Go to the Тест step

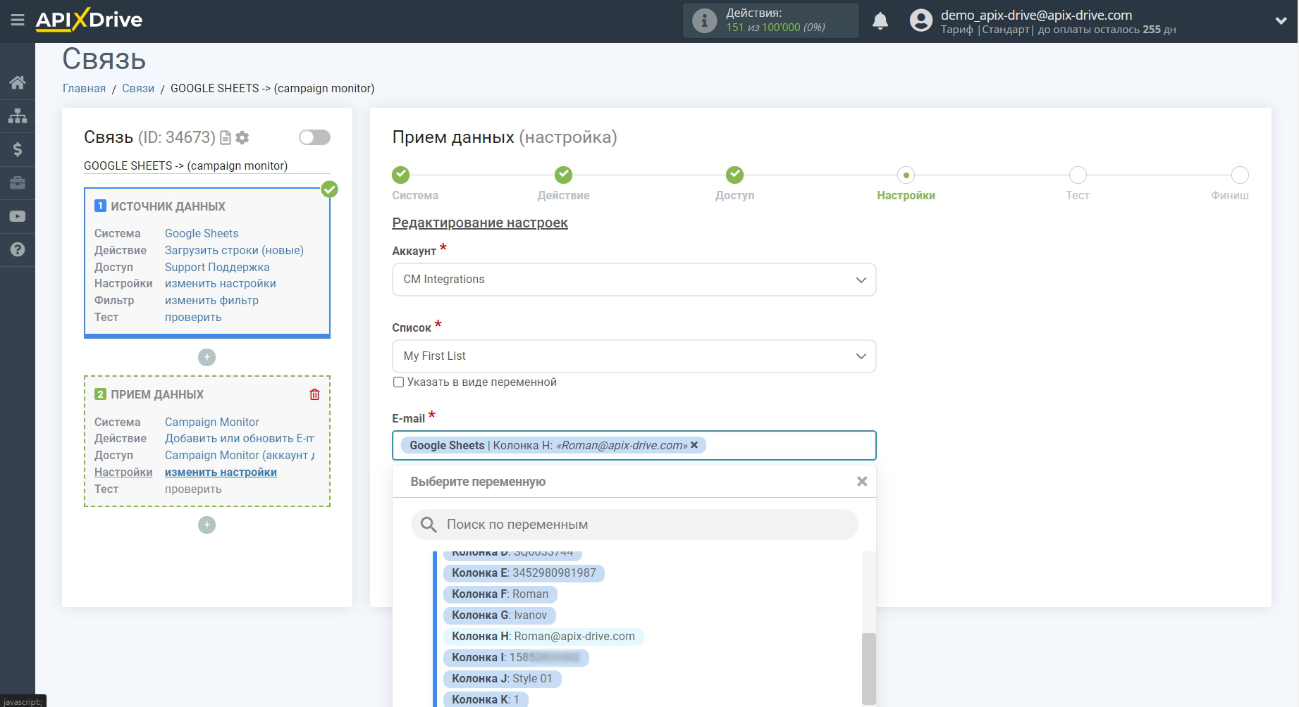point(1078,175)
